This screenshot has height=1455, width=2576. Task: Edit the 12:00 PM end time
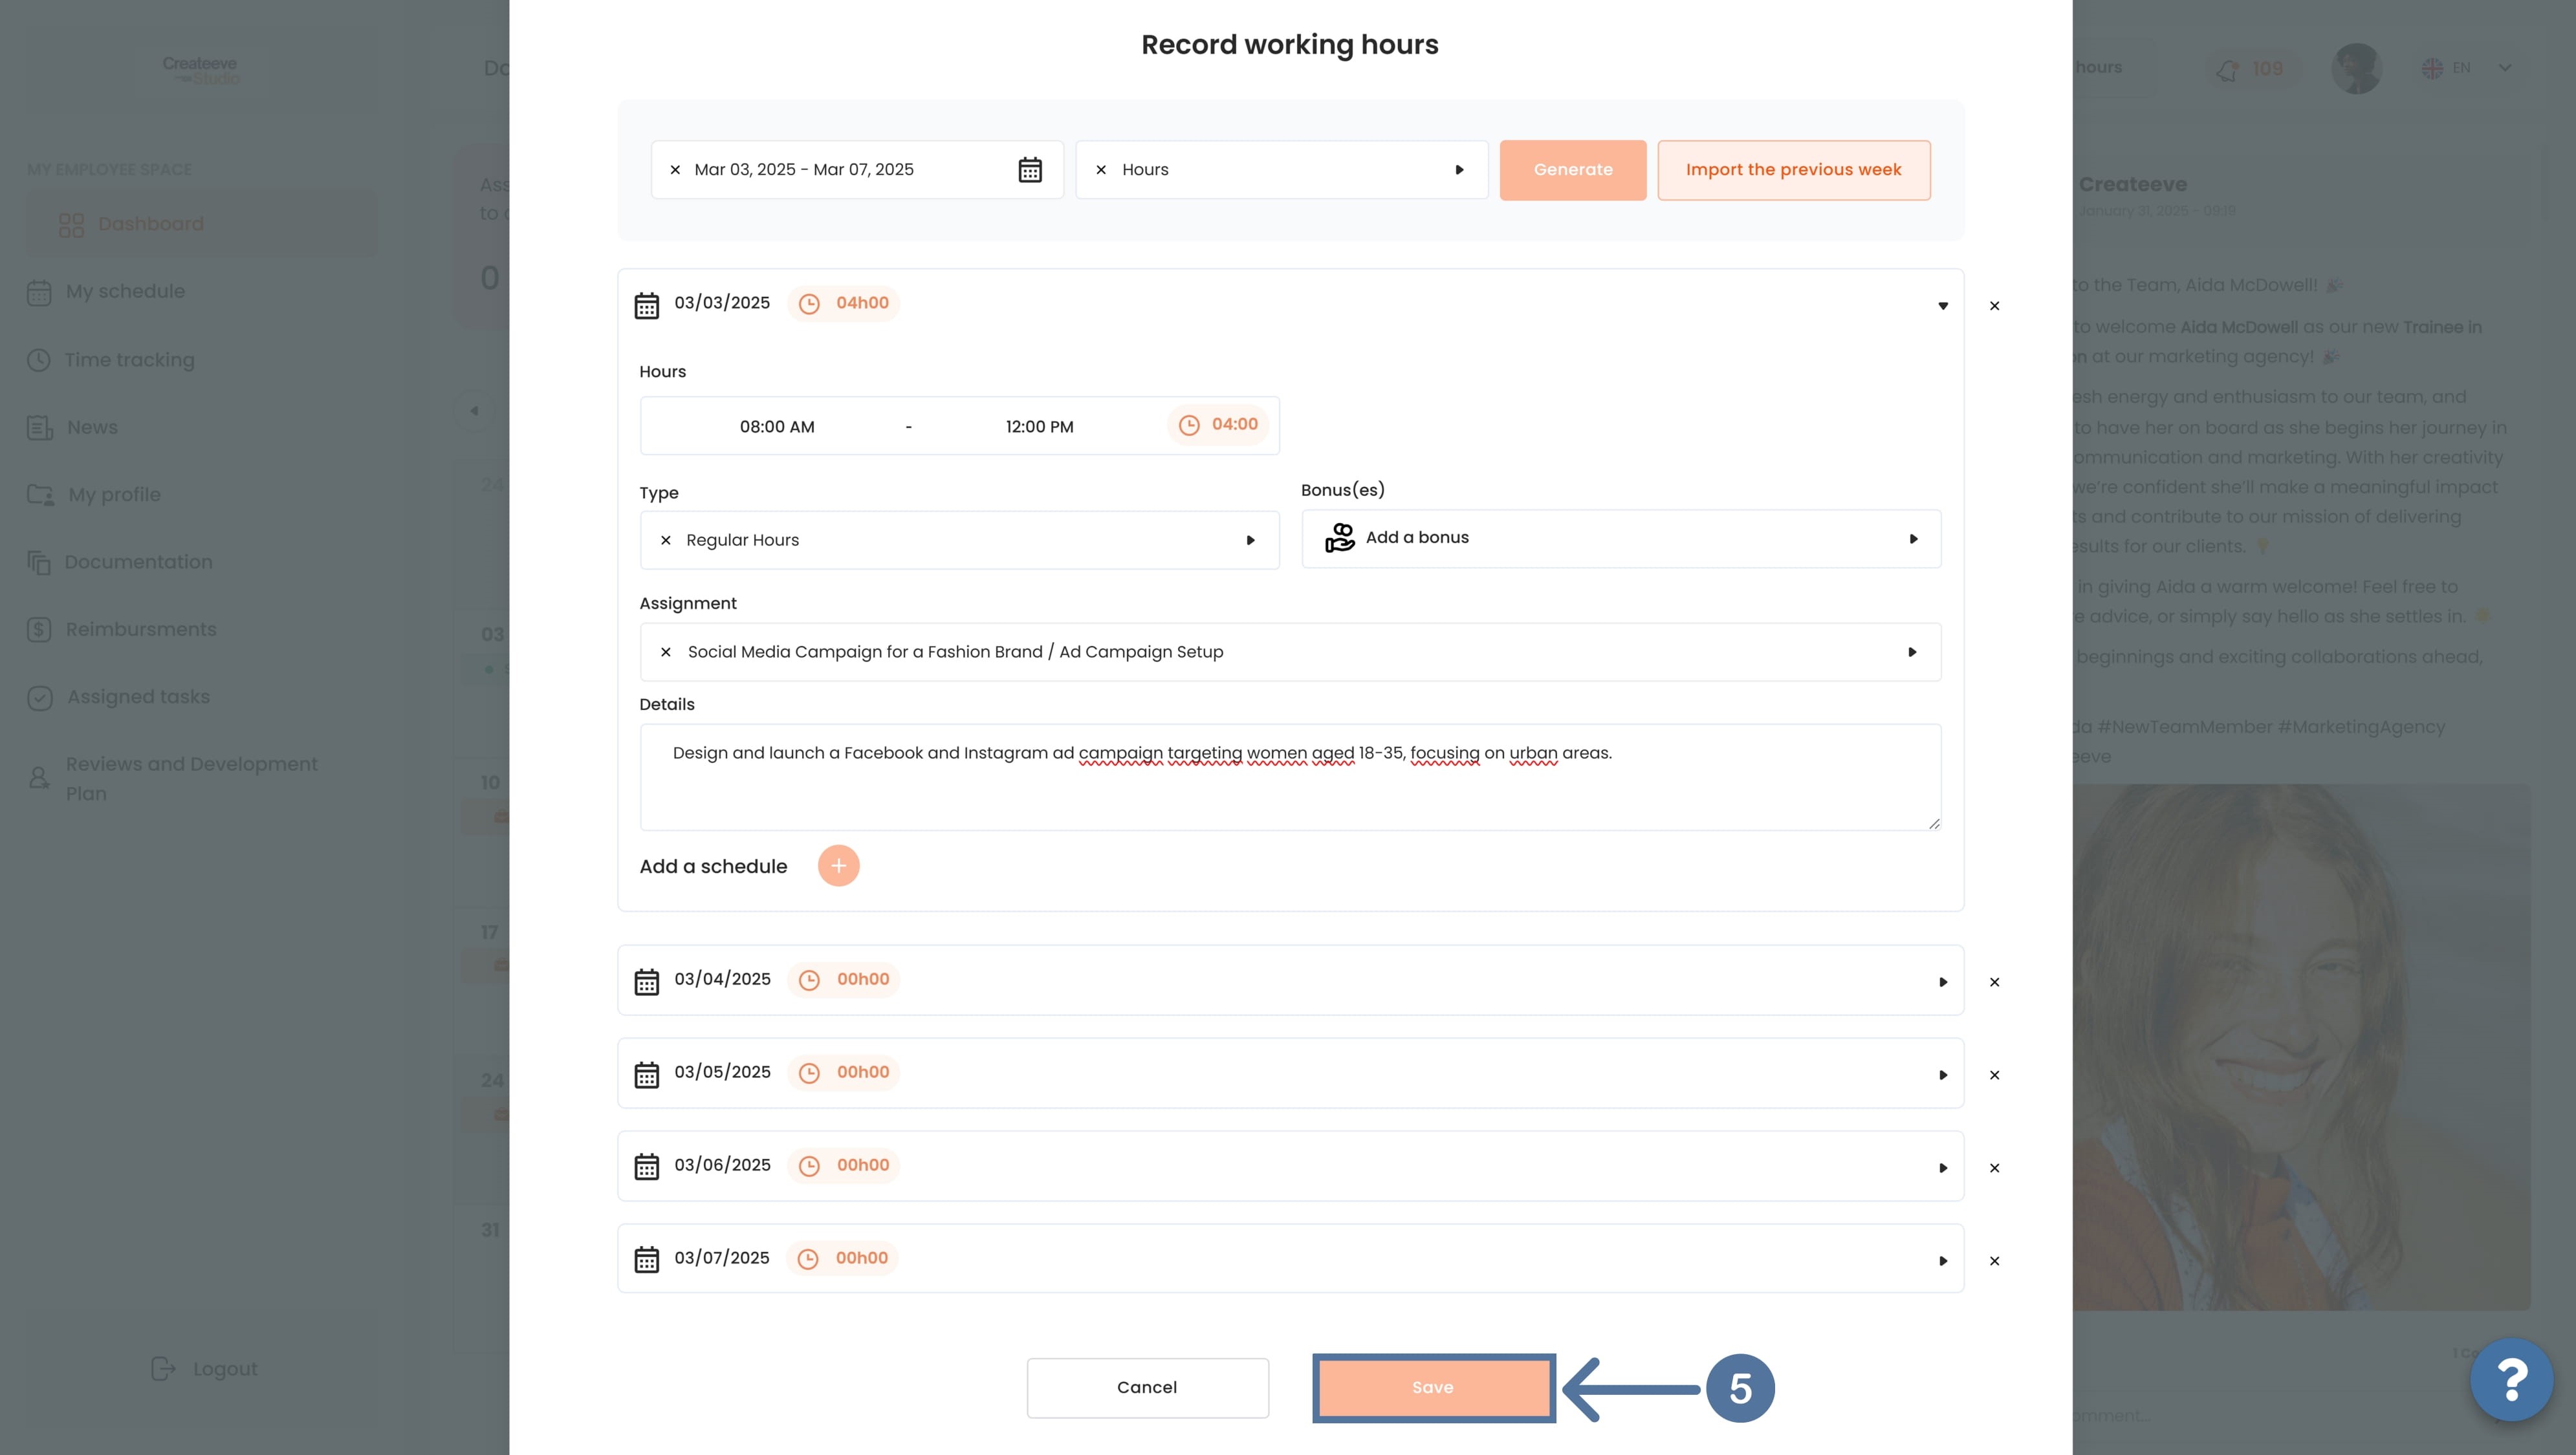[1039, 427]
